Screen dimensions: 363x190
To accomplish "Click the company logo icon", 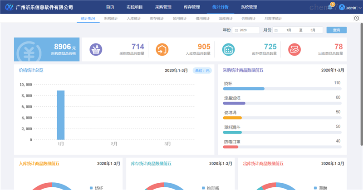I will click(x=9, y=7).
